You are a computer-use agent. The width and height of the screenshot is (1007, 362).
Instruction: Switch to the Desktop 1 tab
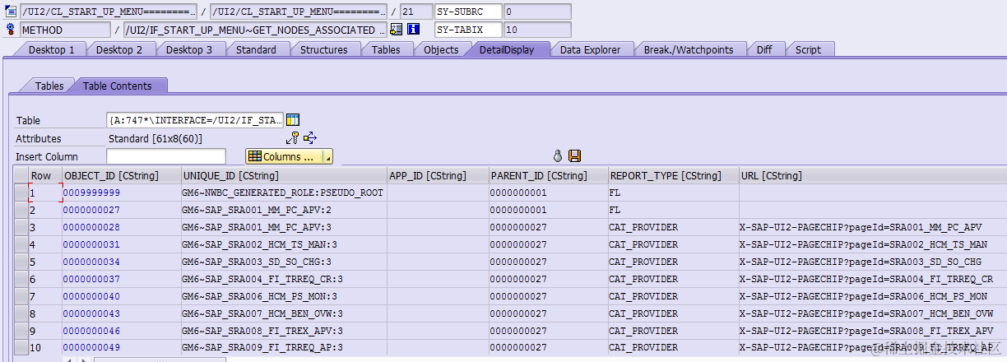[51, 49]
